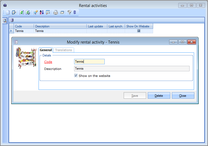The width and height of the screenshot is (208, 146).
Task: Click the sports equipment rack thumbnail
Action: click(26, 57)
